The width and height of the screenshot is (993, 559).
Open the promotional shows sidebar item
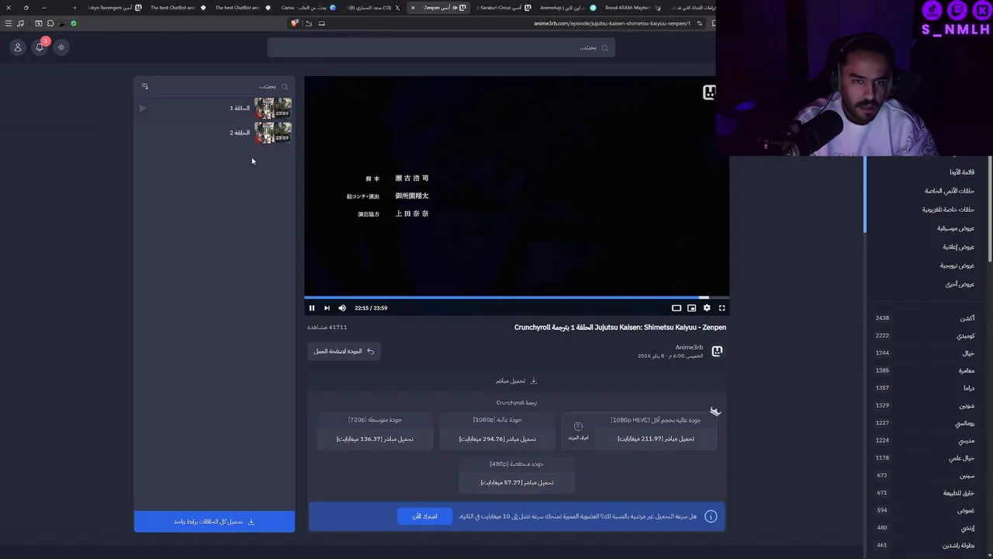(957, 266)
